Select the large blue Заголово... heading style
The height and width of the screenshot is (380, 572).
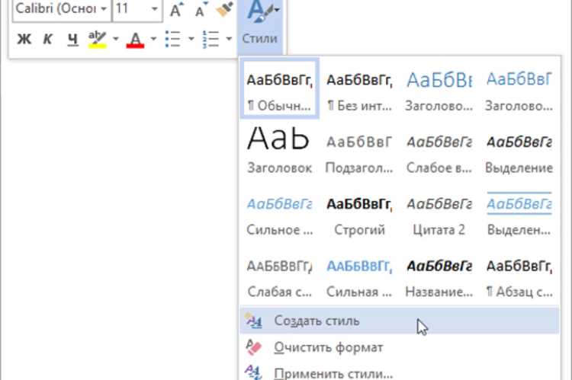pos(439,88)
